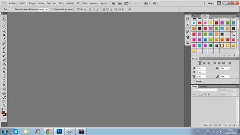Screen dimensions: 240x135
Task: Select the Eyedropper tool
Action: (x=4, y=39)
